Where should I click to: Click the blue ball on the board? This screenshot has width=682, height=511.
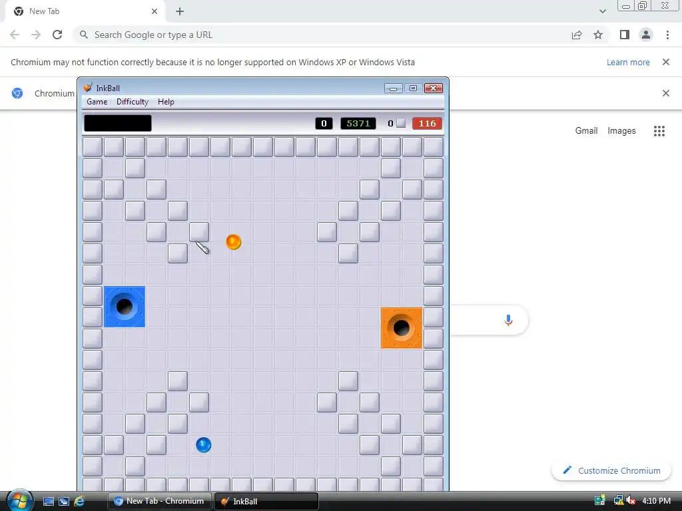tap(204, 445)
